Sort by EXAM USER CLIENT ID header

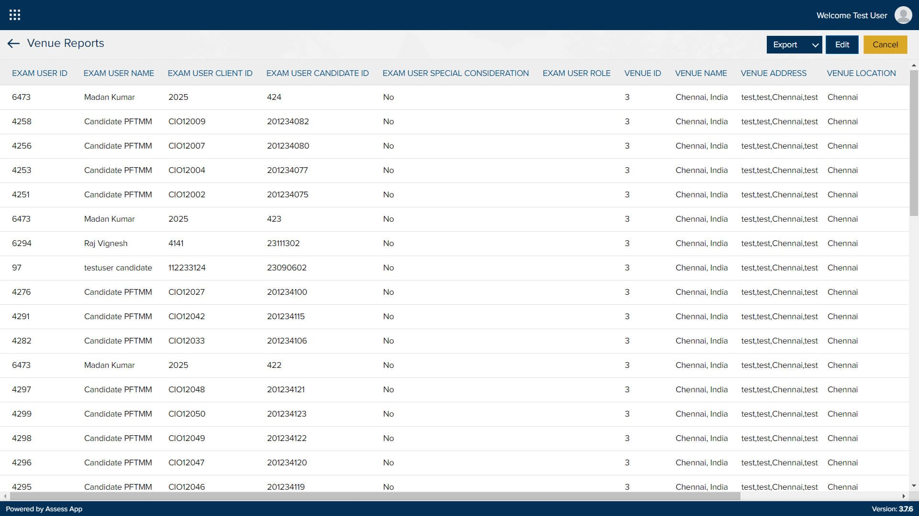coord(210,73)
